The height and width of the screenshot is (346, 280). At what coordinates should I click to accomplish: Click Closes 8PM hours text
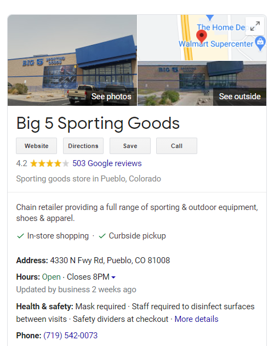pos(88,277)
